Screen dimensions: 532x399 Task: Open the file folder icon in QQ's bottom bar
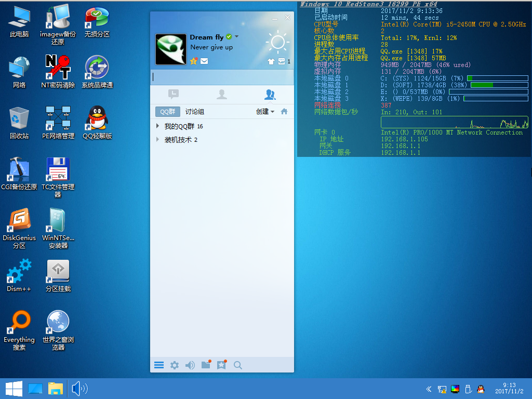pos(206,365)
